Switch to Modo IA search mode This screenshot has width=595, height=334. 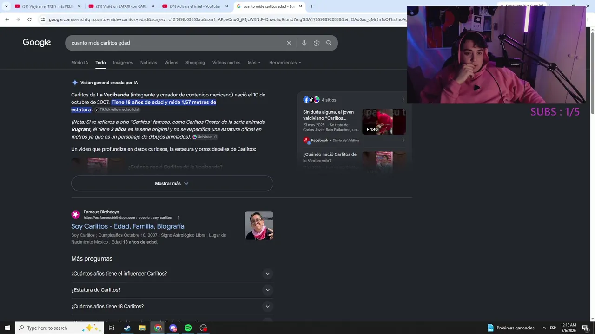click(79, 63)
